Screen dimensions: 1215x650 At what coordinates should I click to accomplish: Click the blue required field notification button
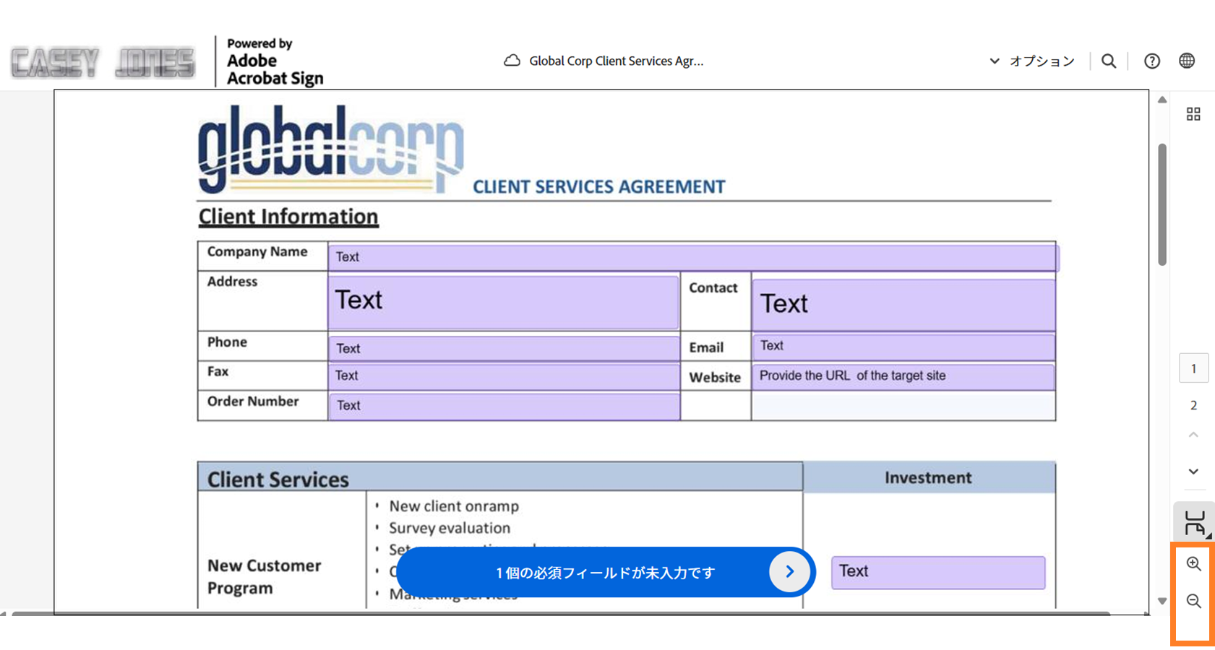click(x=606, y=572)
